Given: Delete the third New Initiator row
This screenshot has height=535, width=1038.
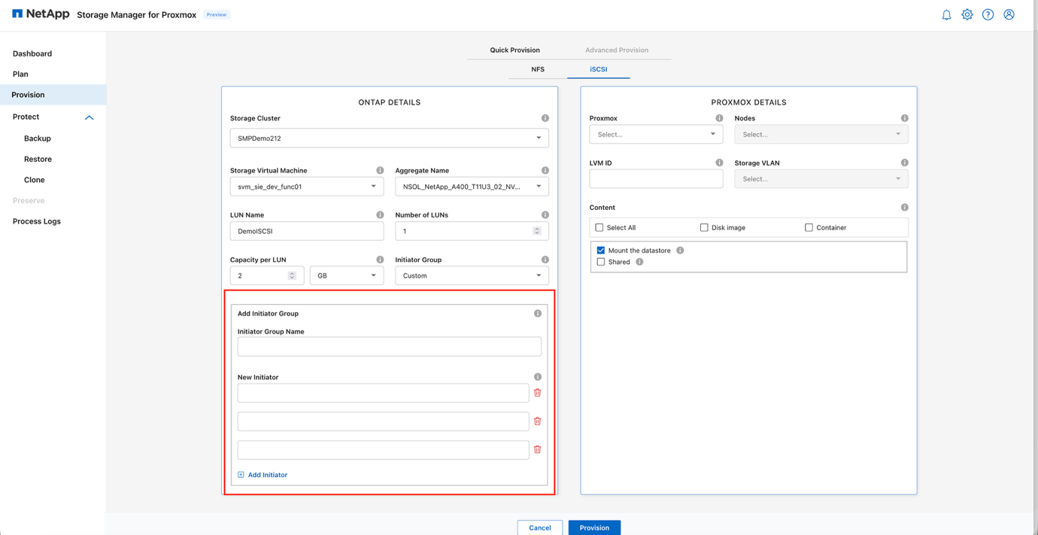Looking at the screenshot, I should tap(537, 449).
